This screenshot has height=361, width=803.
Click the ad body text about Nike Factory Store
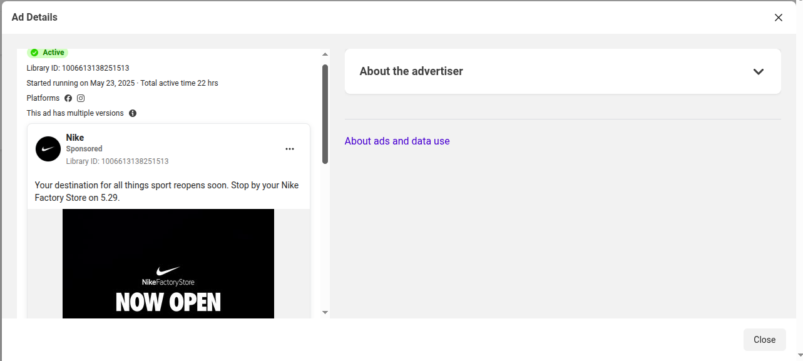[166, 191]
